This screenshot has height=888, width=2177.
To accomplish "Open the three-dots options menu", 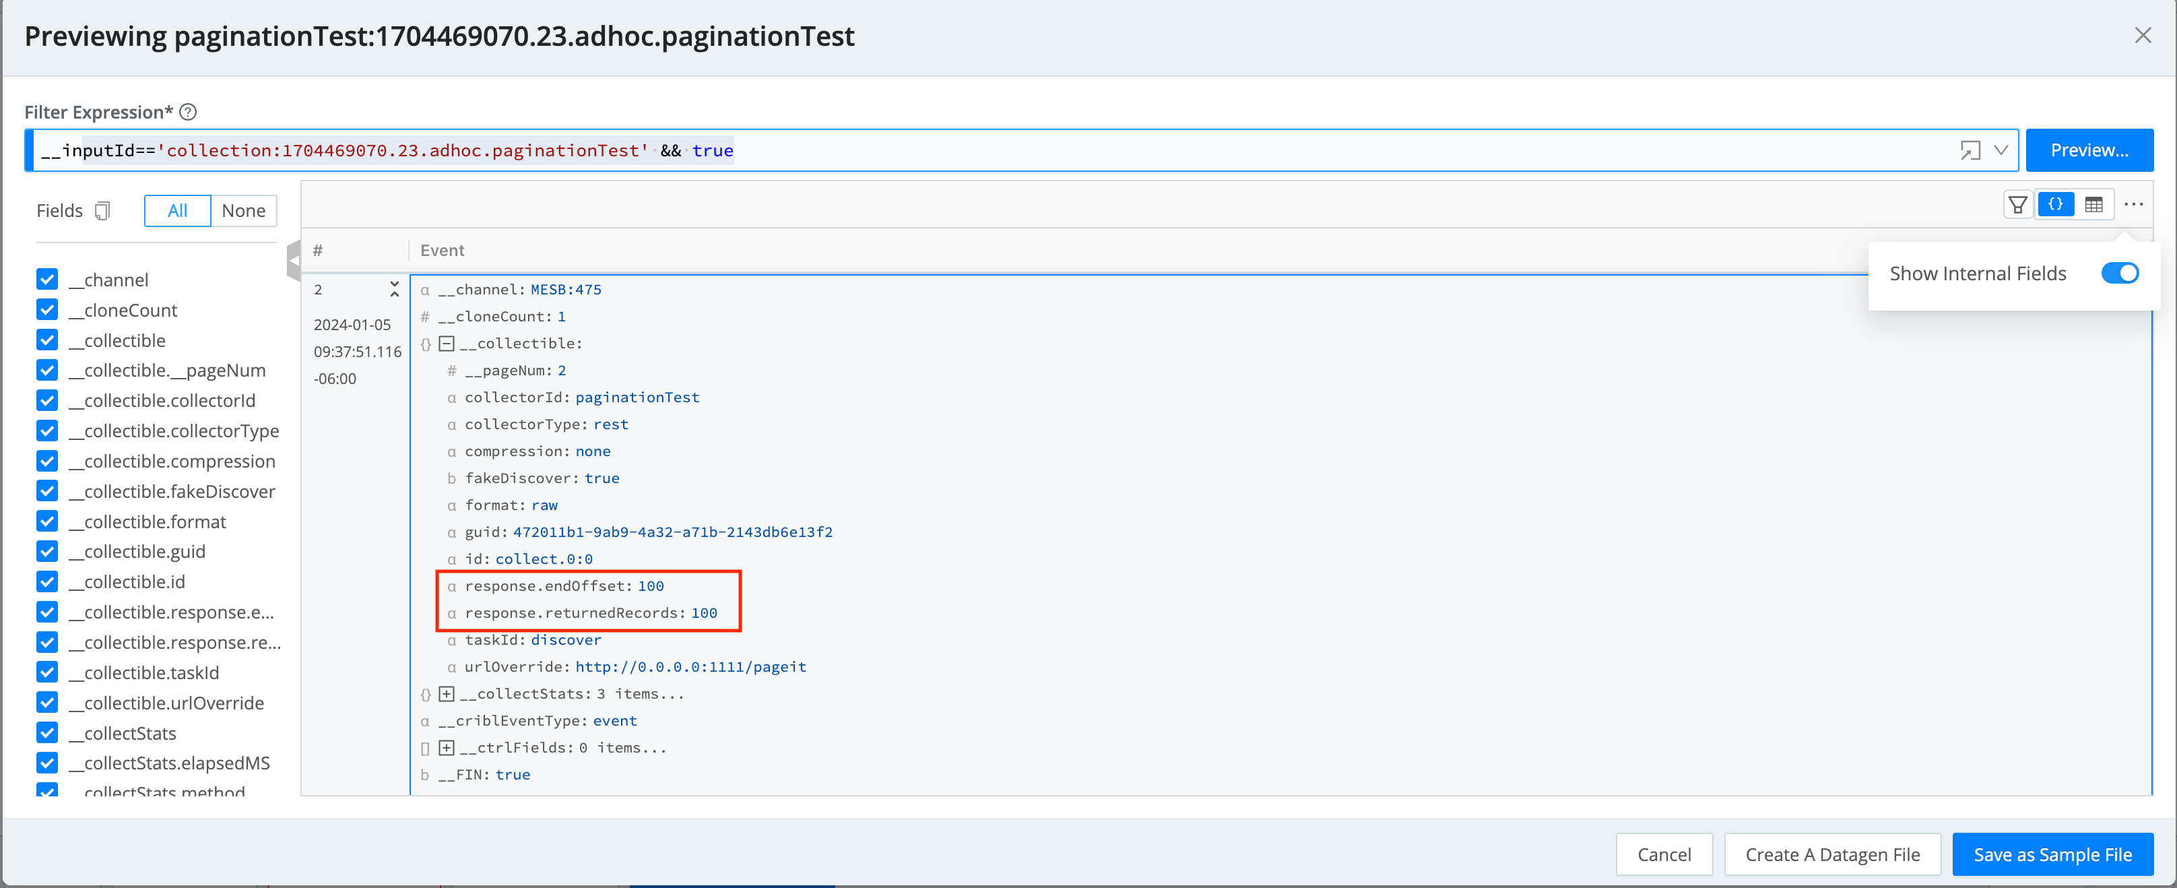I will pos(2133,205).
